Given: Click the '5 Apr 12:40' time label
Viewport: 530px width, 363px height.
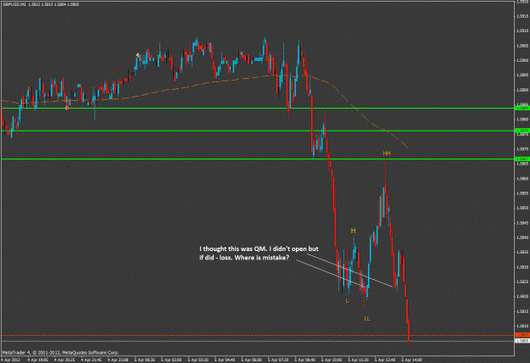Looking at the screenshot, I should point(386,360).
